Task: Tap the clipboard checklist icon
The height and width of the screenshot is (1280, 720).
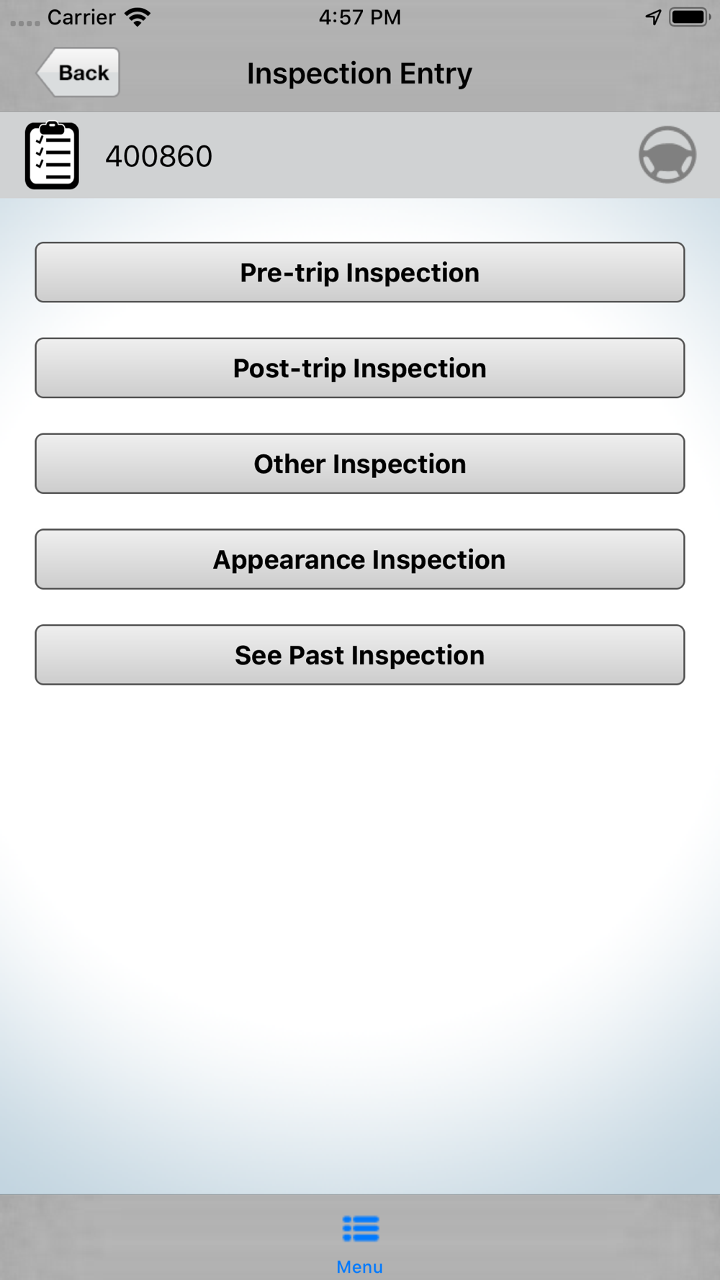Action: (x=52, y=156)
